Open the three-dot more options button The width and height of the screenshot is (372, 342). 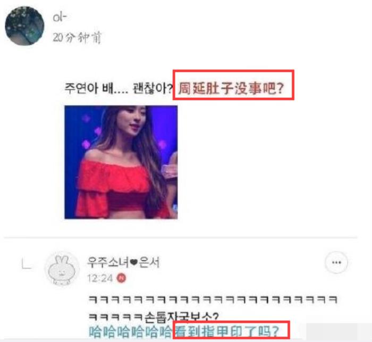[336, 263]
